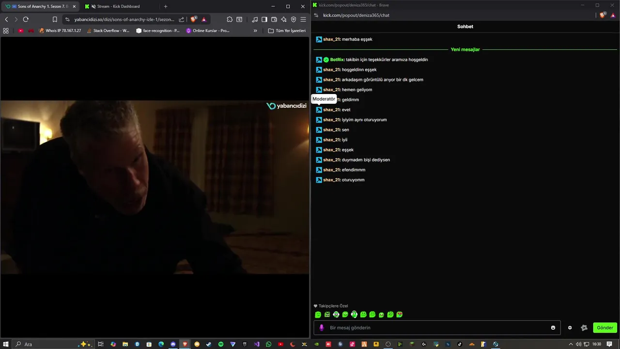Switch to Stream - Kick Dashboard tab

pyautogui.click(x=118, y=6)
